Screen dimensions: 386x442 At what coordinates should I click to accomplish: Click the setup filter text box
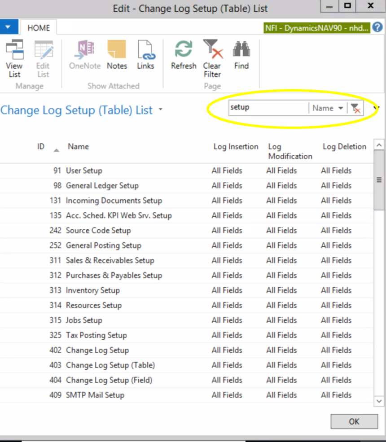click(268, 108)
